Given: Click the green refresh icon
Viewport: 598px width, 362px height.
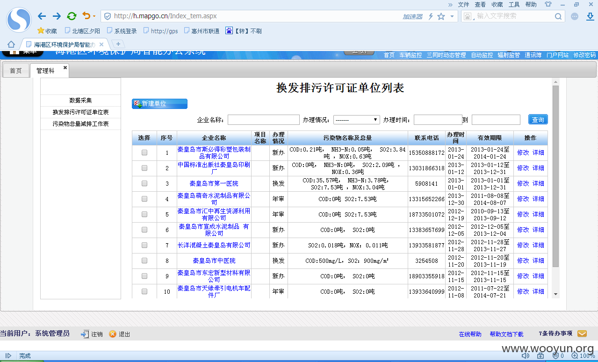Looking at the screenshot, I should [72, 16].
